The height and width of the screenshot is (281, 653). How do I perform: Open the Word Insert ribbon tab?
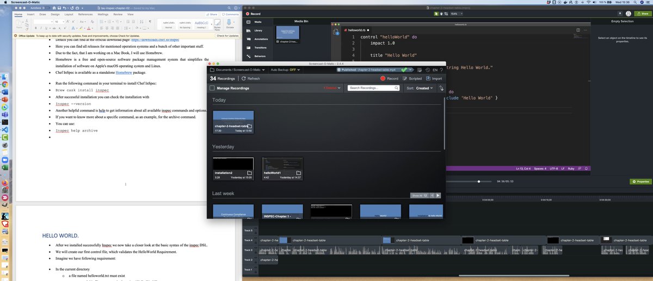click(31, 15)
